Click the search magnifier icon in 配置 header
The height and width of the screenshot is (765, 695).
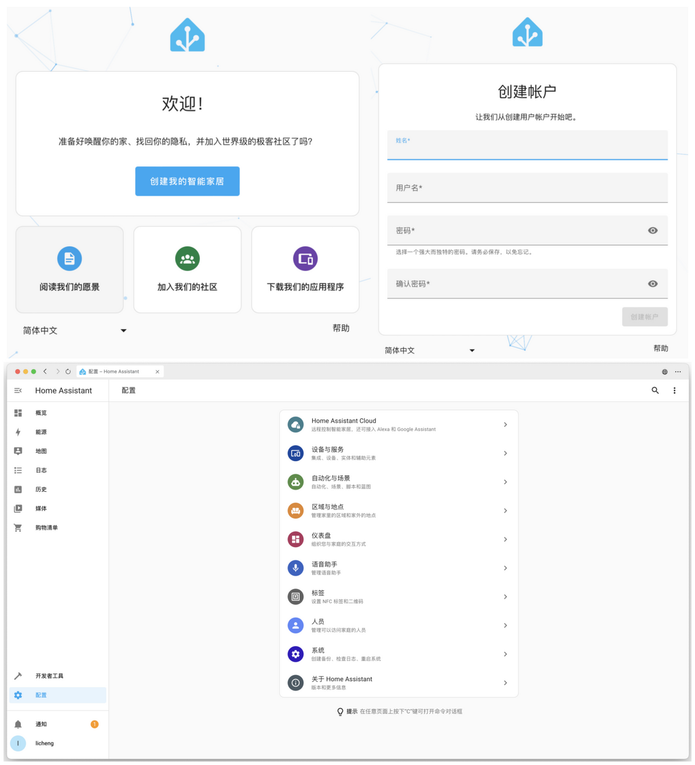(655, 391)
